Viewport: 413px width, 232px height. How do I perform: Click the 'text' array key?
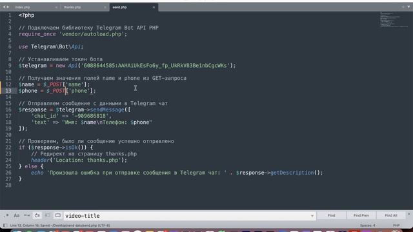click(40, 122)
